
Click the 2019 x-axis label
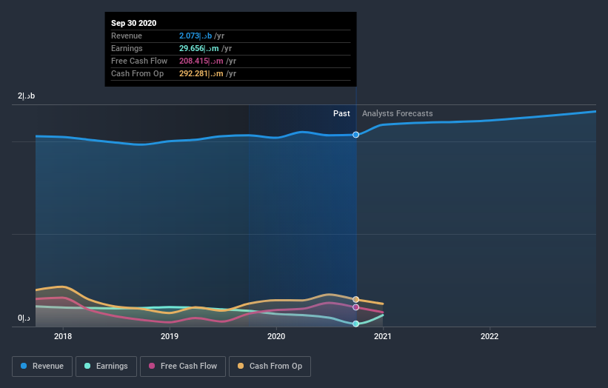click(x=170, y=336)
